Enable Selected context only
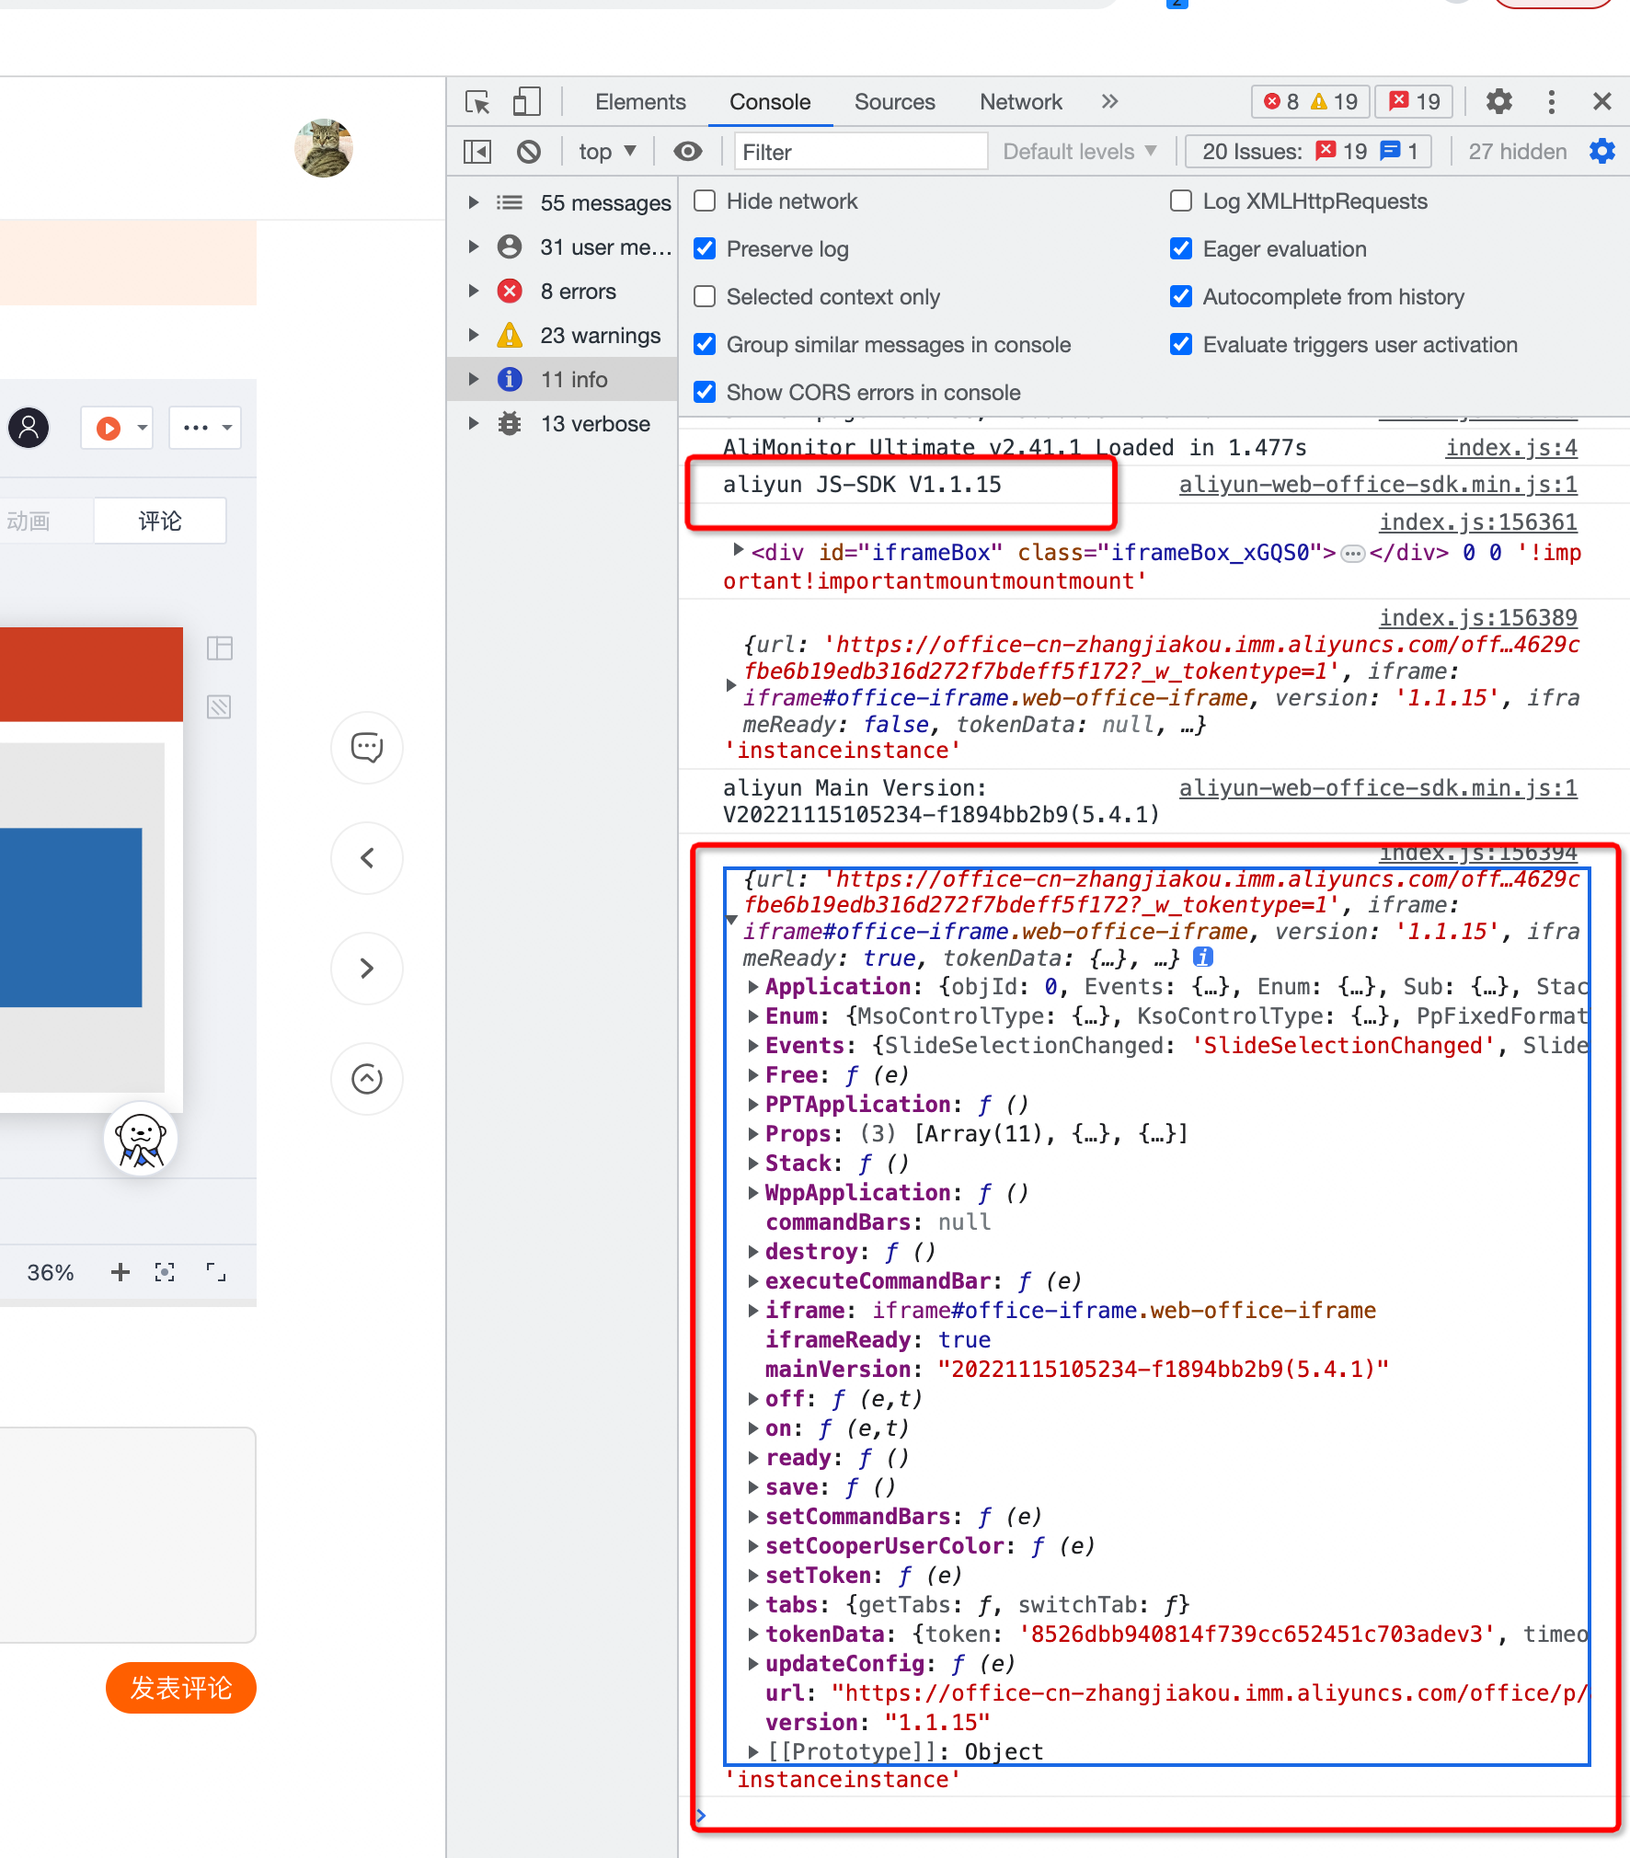 [705, 297]
